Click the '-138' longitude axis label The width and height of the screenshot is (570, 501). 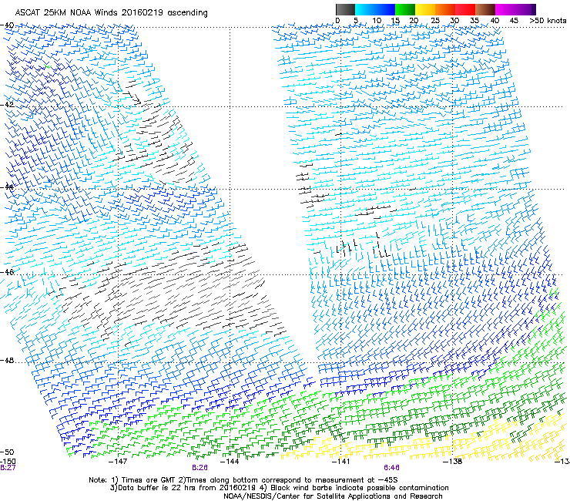(x=452, y=462)
